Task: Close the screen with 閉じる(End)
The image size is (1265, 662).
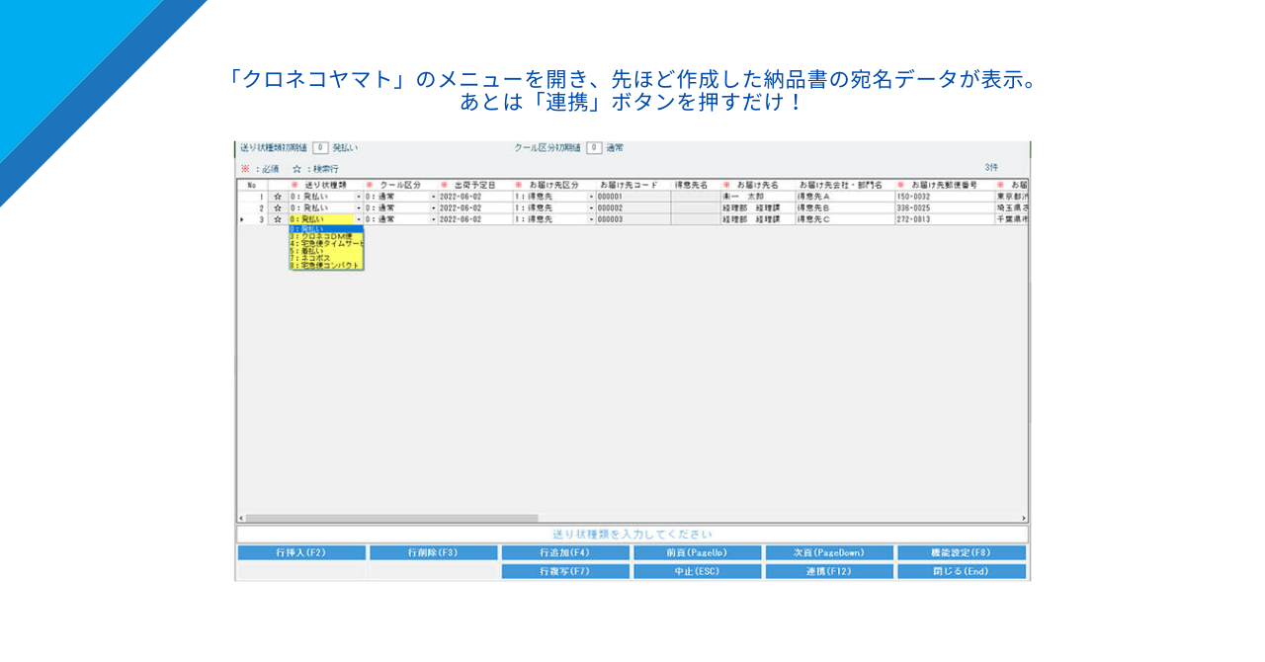Action: (962, 571)
